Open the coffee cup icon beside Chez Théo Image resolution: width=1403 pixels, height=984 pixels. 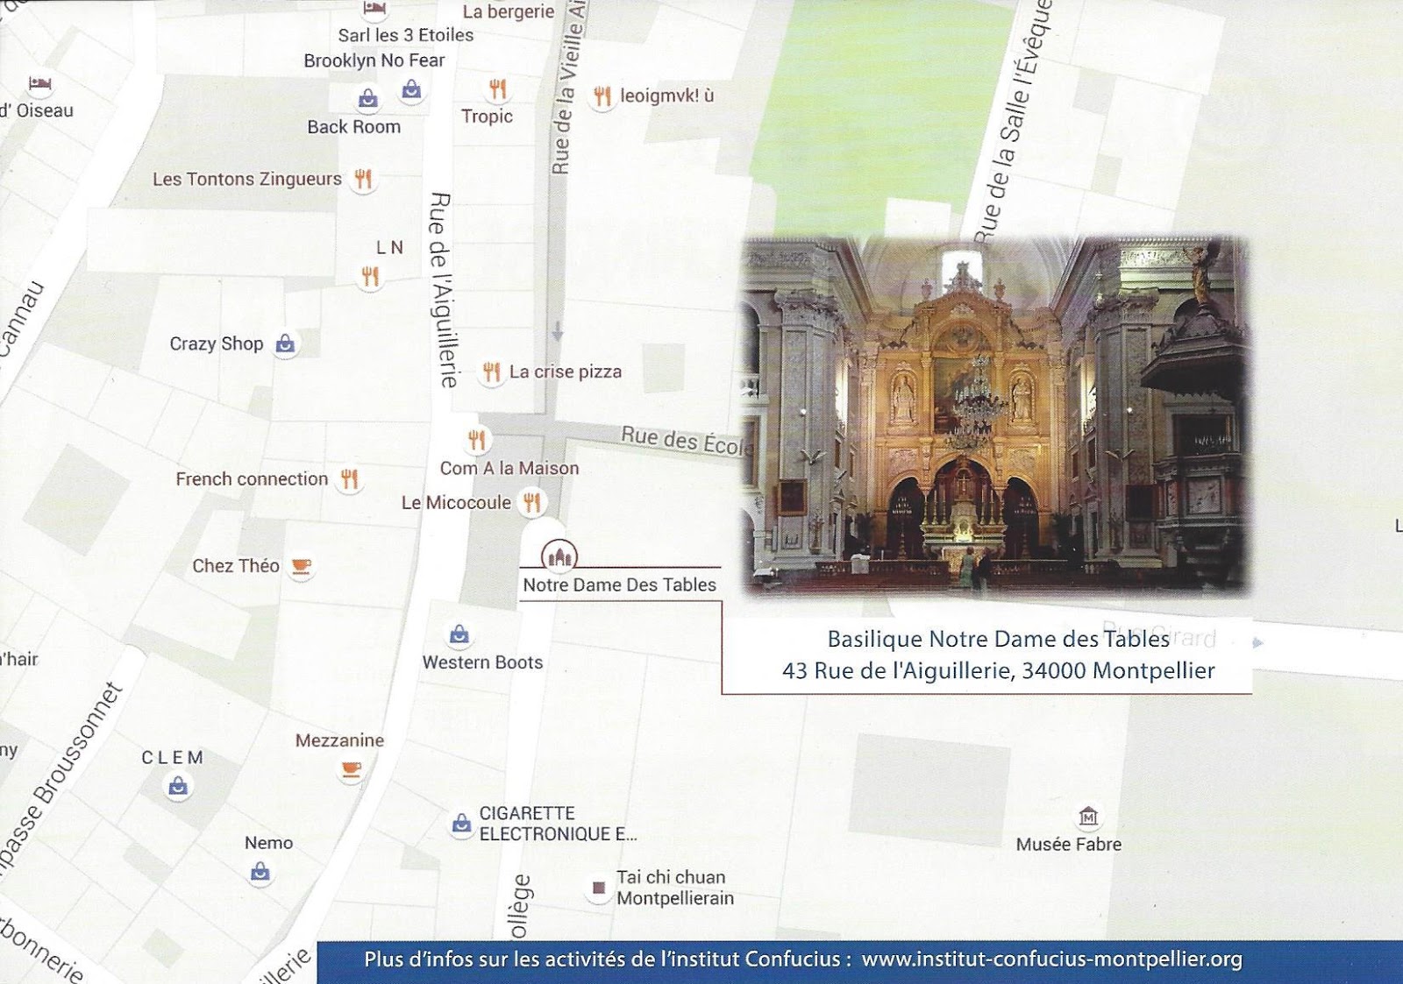click(301, 566)
